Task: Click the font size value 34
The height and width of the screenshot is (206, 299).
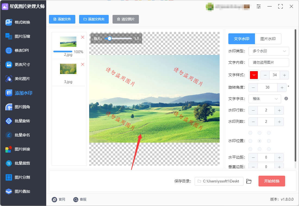Action: tap(275, 75)
